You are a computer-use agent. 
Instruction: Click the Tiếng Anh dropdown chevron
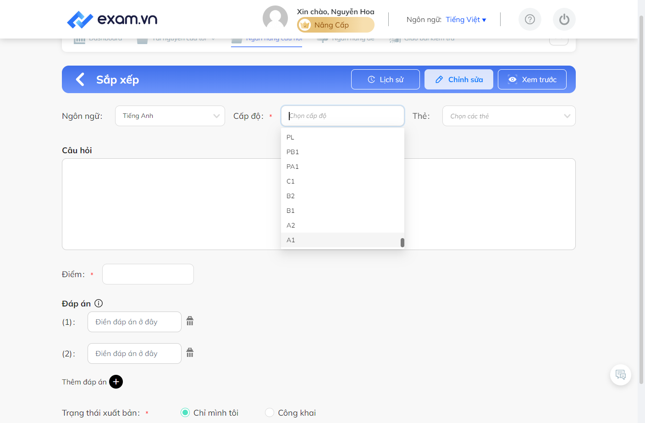pyautogui.click(x=216, y=116)
